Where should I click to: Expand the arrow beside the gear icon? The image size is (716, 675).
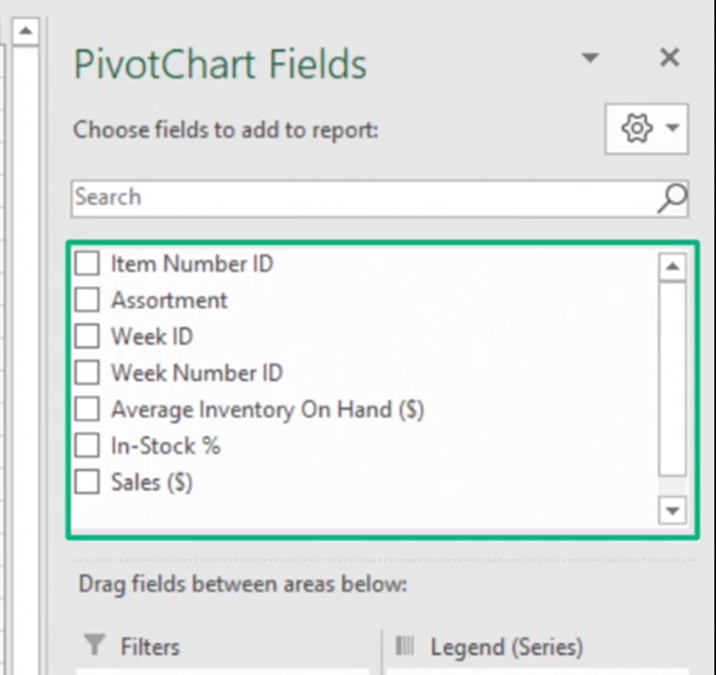[x=672, y=128]
